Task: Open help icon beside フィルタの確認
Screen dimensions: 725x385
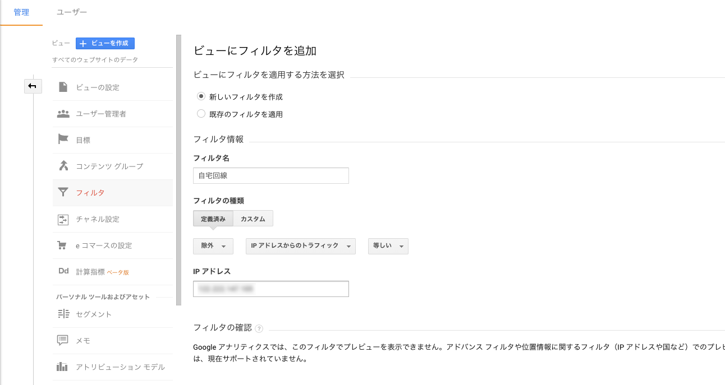Action: click(x=259, y=329)
